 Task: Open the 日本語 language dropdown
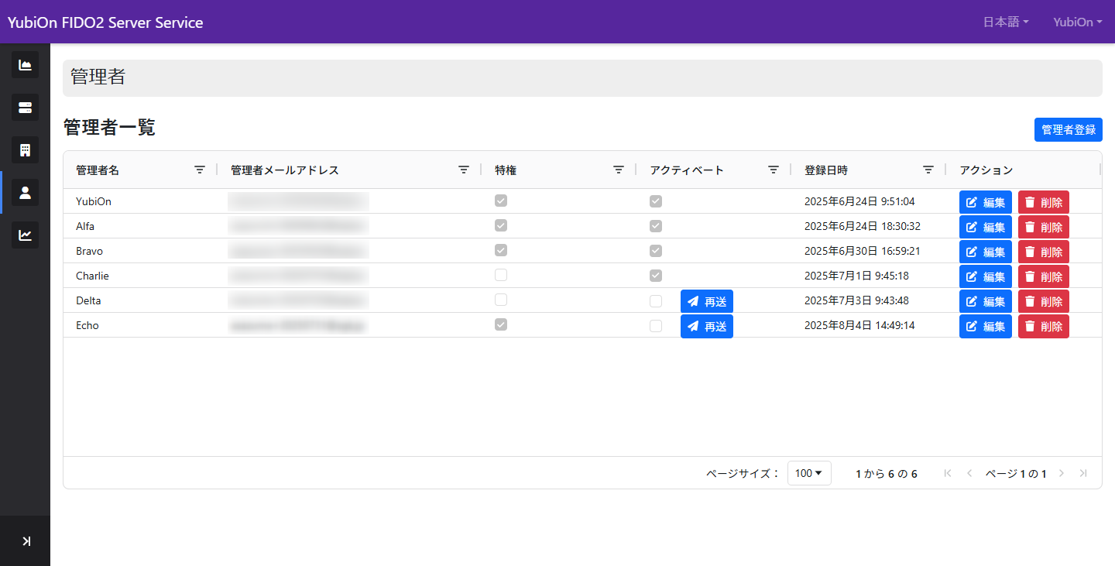pos(1006,22)
